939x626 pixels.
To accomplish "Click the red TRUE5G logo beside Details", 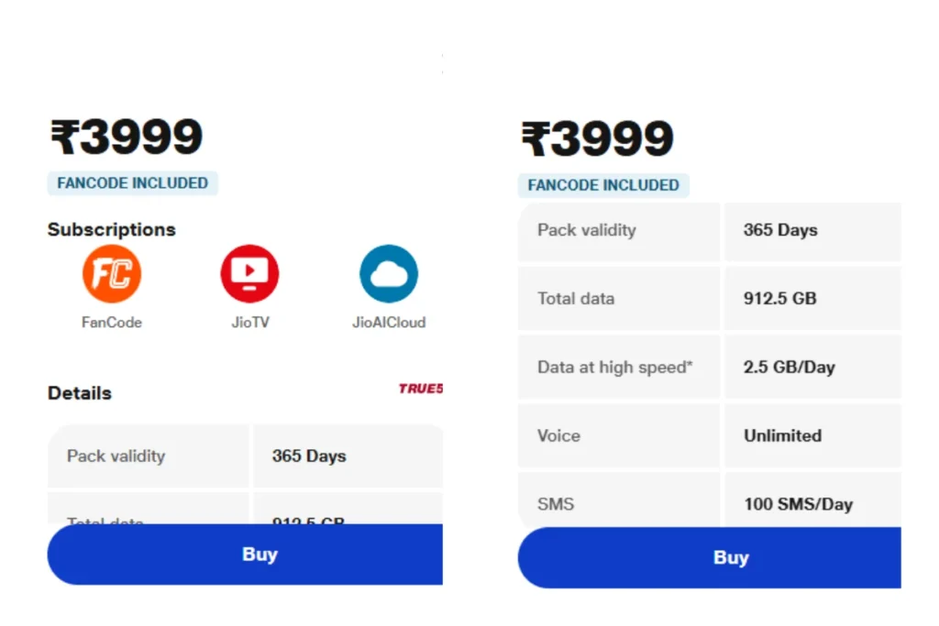I will pos(421,389).
